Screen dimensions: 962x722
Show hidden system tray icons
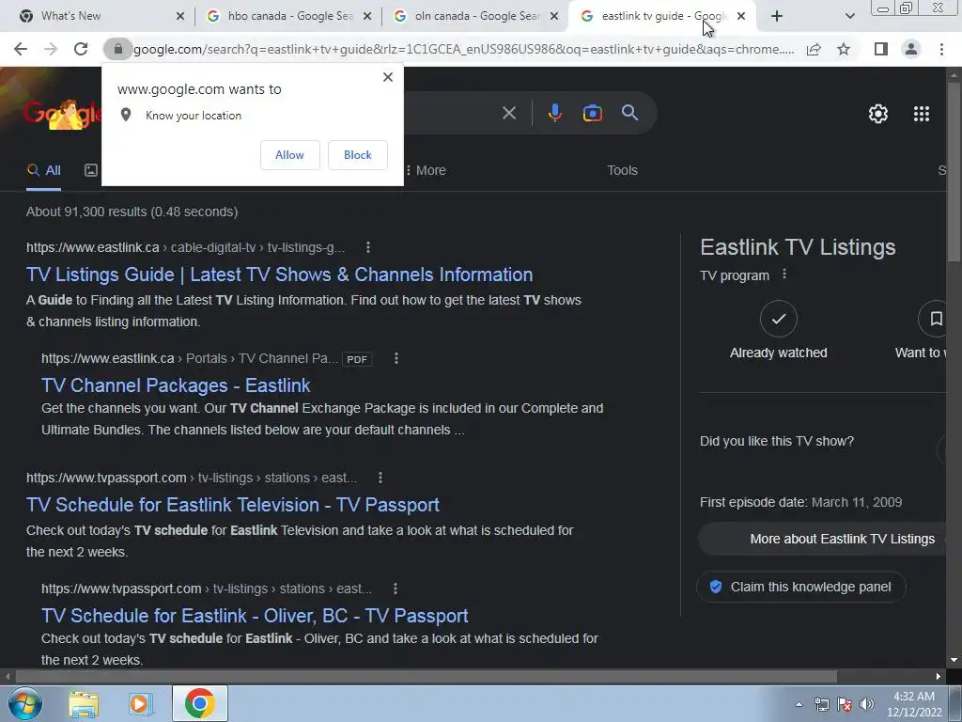point(799,704)
